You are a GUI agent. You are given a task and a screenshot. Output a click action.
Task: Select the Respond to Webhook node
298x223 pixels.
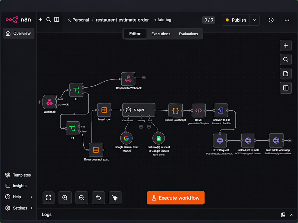[128, 79]
